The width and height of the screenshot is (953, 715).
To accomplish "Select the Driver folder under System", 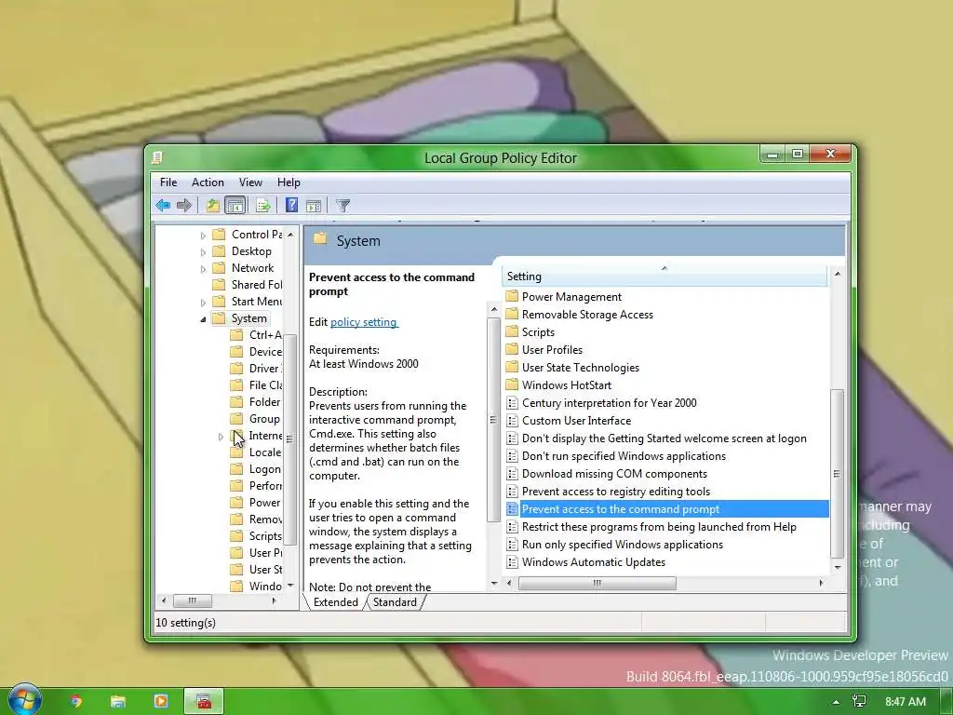I will tap(263, 369).
